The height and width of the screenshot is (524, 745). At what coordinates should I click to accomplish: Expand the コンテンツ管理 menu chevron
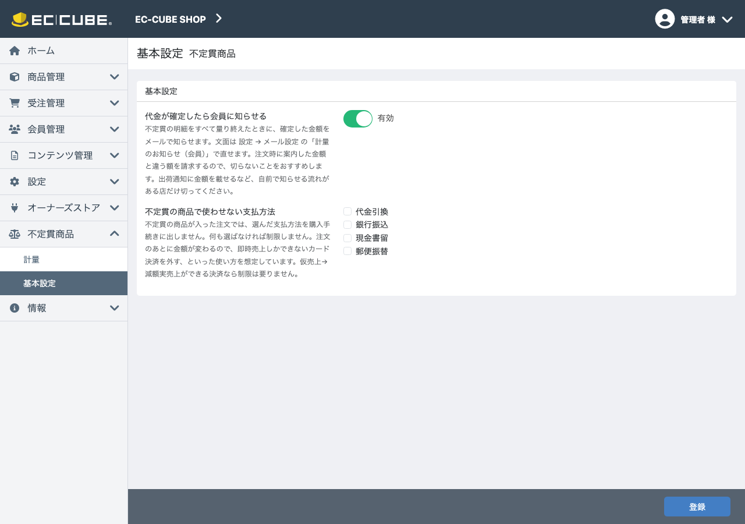pos(115,155)
